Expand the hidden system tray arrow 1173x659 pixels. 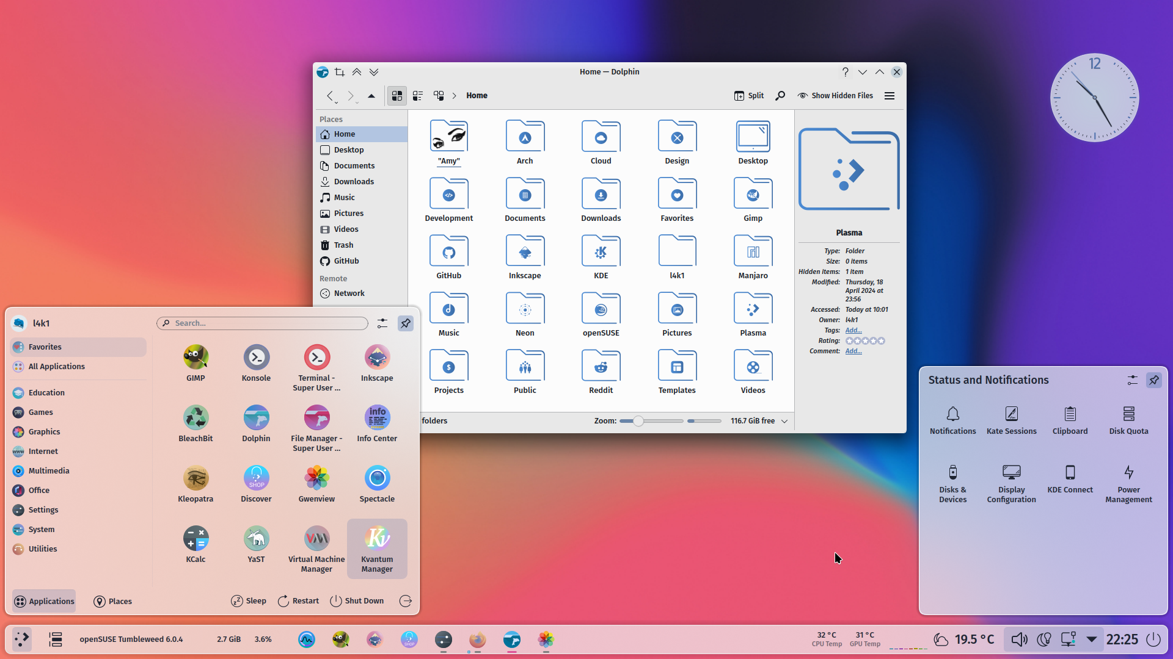click(1092, 639)
